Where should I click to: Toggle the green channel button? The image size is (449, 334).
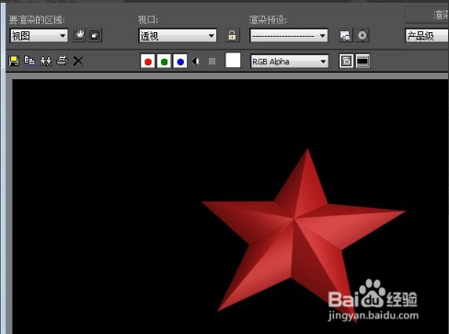click(164, 62)
